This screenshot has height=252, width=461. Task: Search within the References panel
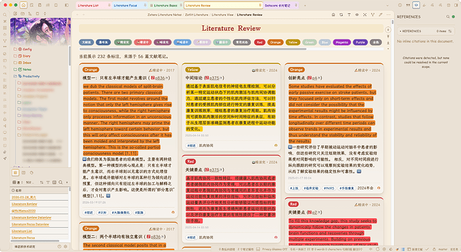point(448,17)
